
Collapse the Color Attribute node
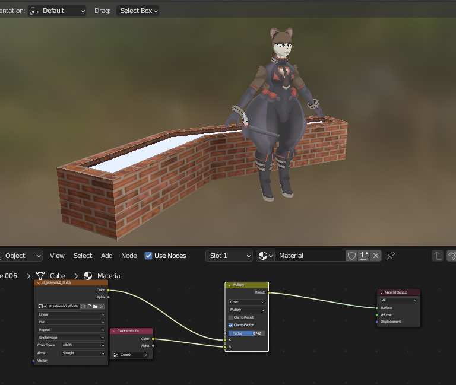(114, 331)
